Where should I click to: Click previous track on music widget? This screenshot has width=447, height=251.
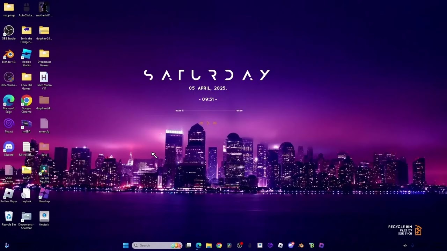click(201, 123)
